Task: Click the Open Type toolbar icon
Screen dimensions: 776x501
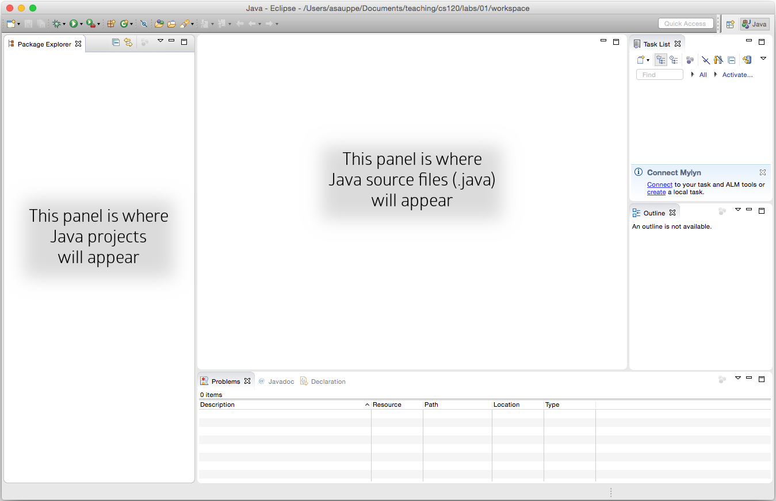Action: (159, 24)
